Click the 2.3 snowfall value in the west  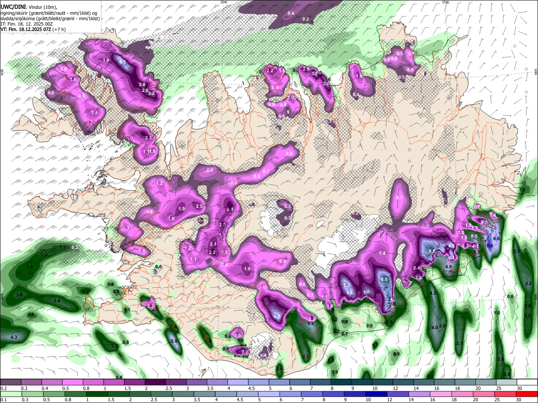point(148,138)
